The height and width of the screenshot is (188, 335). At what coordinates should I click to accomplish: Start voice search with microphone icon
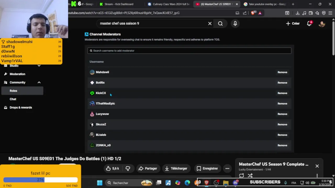235,23
